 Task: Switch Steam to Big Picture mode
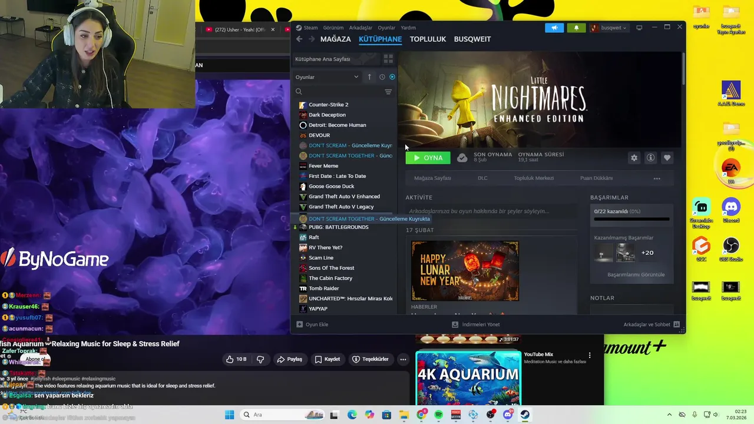639,28
